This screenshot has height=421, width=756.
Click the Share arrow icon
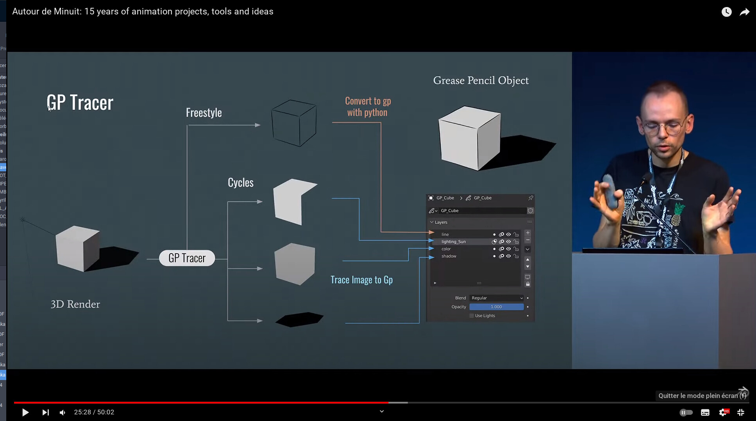[x=745, y=12]
